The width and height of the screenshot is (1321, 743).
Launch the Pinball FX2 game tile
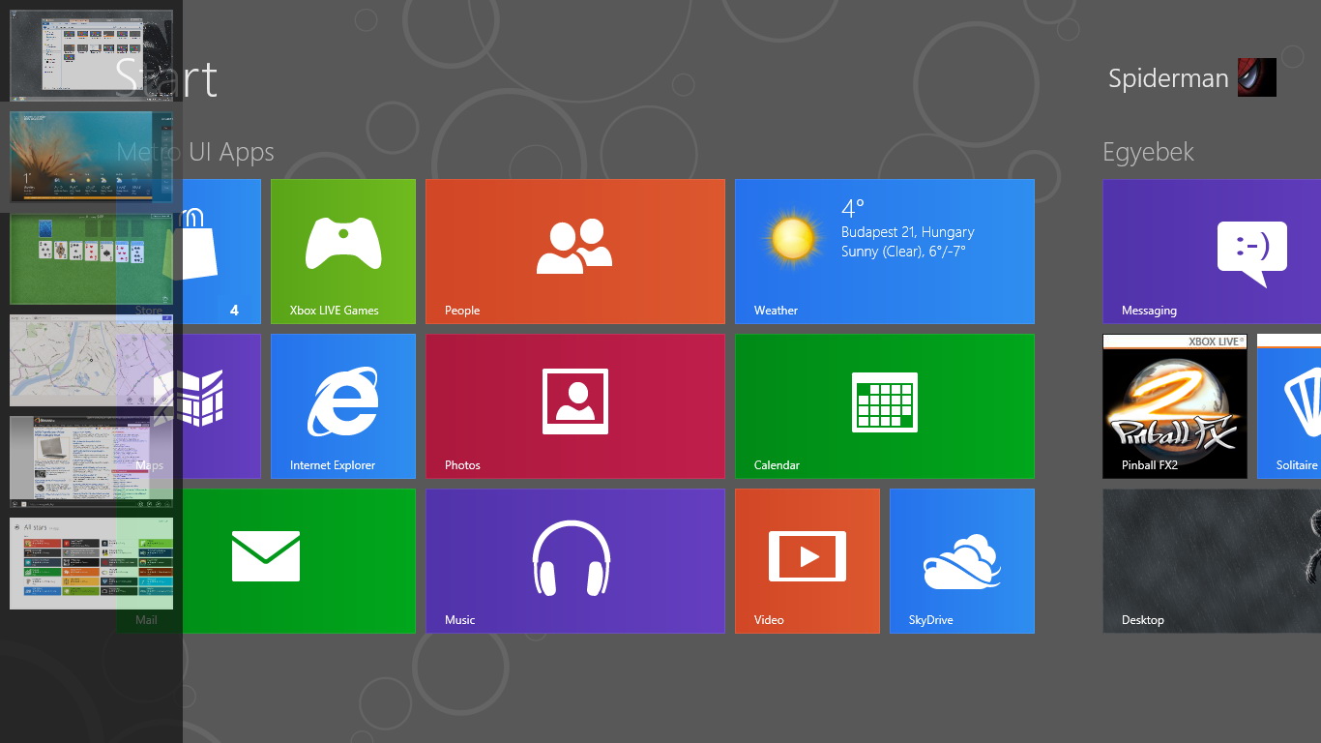(1175, 406)
